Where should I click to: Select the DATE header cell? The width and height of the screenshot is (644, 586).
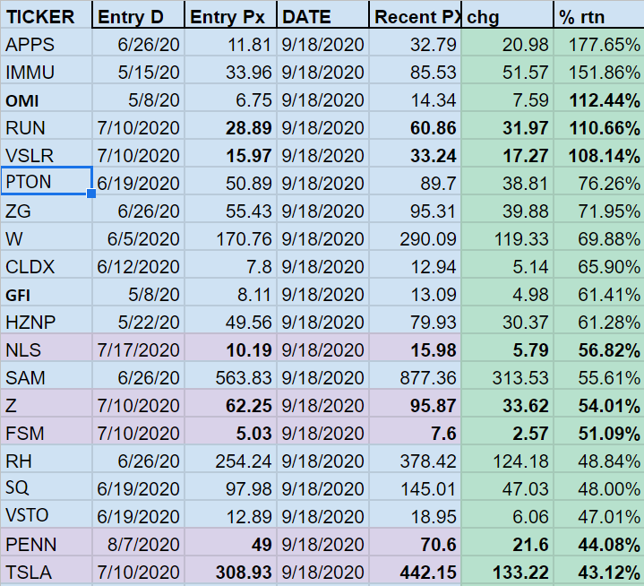pyautogui.click(x=322, y=15)
